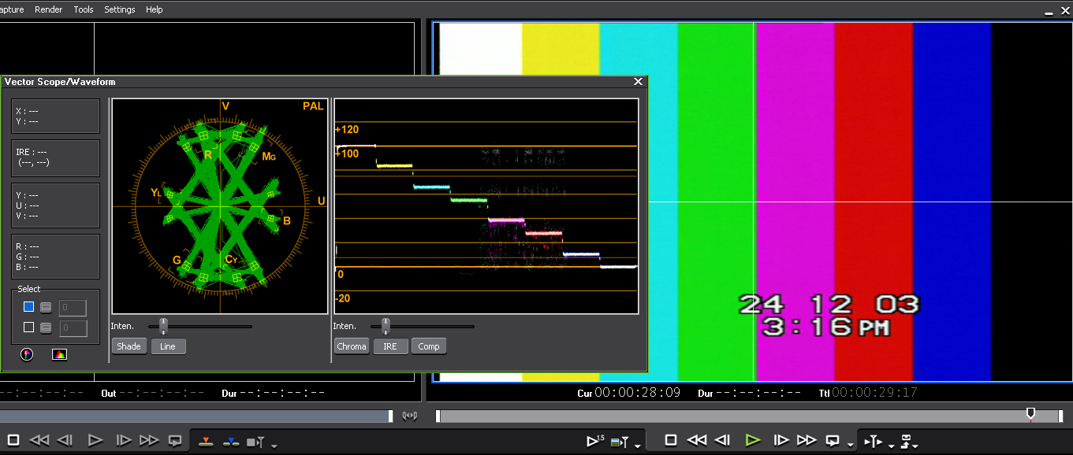
Task: Tick the empty second Select checkbox
Action: pos(29,327)
